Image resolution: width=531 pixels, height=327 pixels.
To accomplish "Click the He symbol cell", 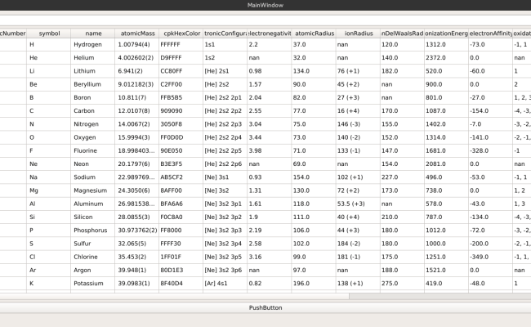I will [x=49, y=57].
